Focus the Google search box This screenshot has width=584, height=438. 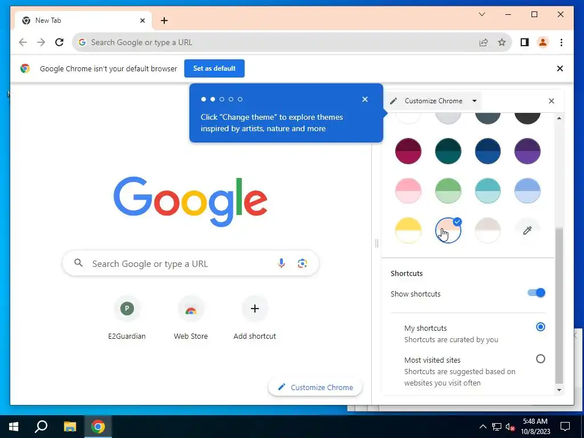[190, 263]
